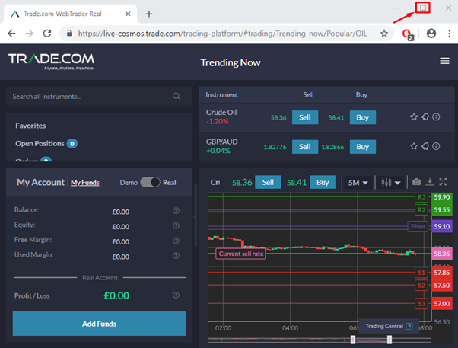The width and height of the screenshot is (458, 348).
Task: Click the Trending Now heading
Action: 231,62
